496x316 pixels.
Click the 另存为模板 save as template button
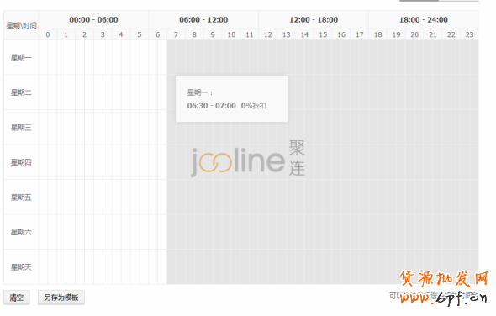[61, 298]
